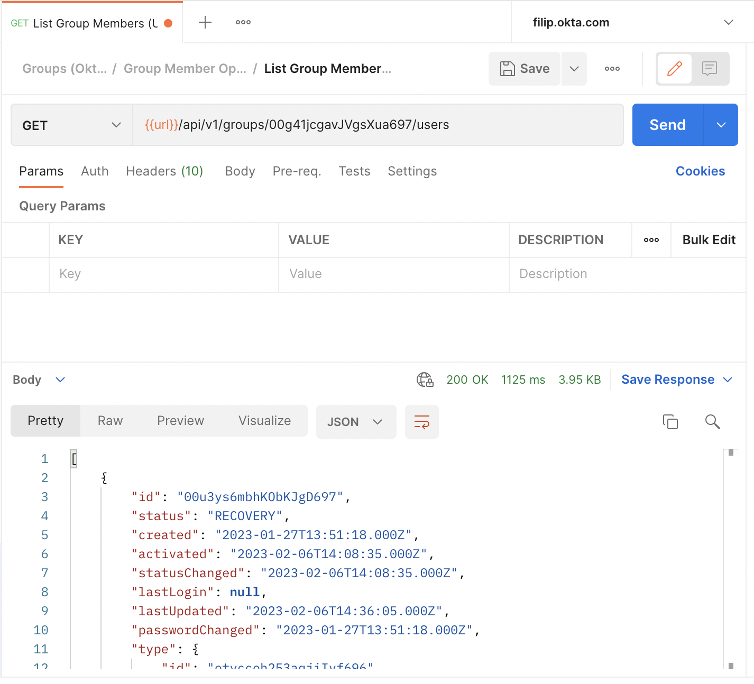
Task: Select the Raw response view tab
Action: tap(110, 421)
